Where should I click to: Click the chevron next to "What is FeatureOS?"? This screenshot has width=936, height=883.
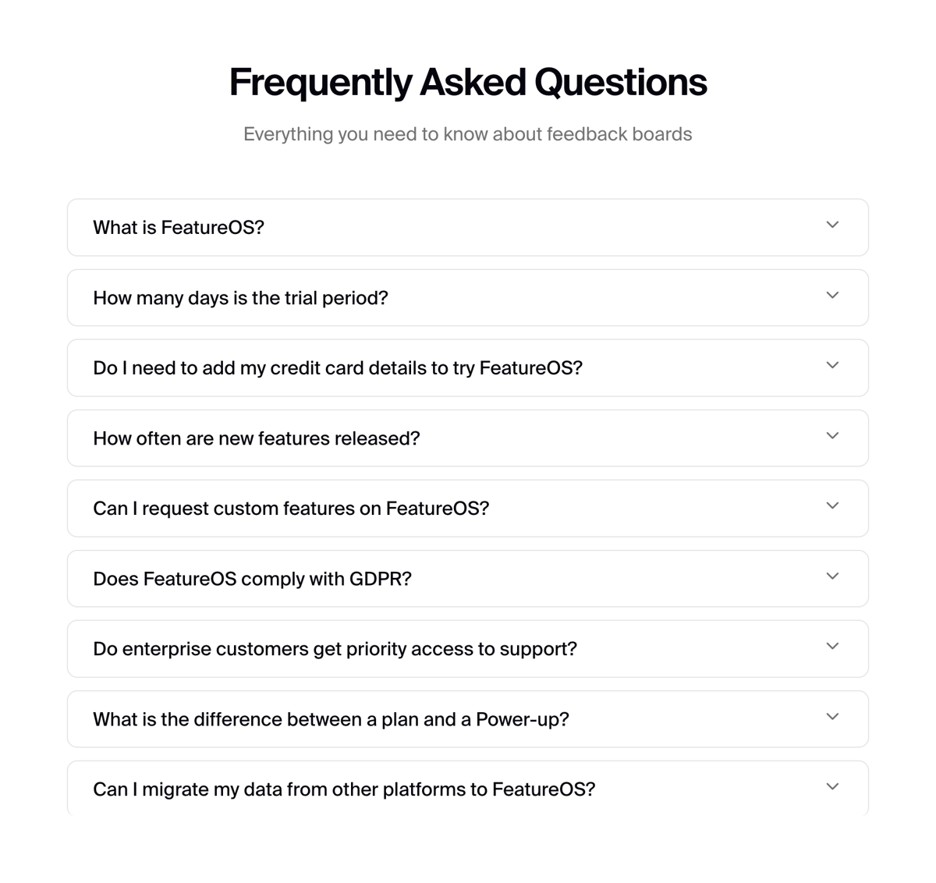point(831,225)
